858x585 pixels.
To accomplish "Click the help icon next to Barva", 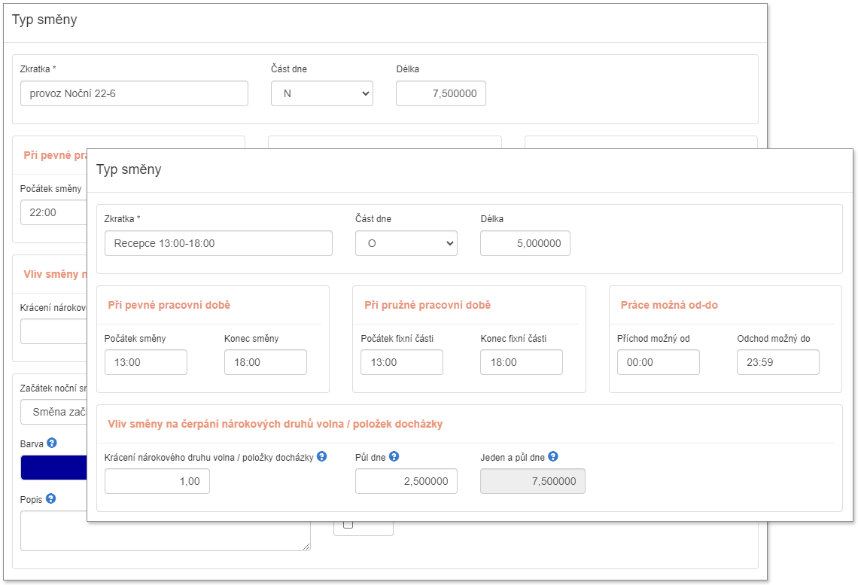I will (x=51, y=443).
